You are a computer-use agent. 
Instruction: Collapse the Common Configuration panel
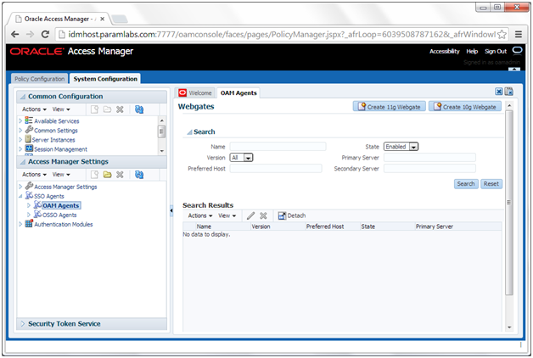(23, 97)
